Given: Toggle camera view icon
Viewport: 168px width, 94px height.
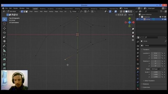Looking at the screenshot, I should 133,36.
